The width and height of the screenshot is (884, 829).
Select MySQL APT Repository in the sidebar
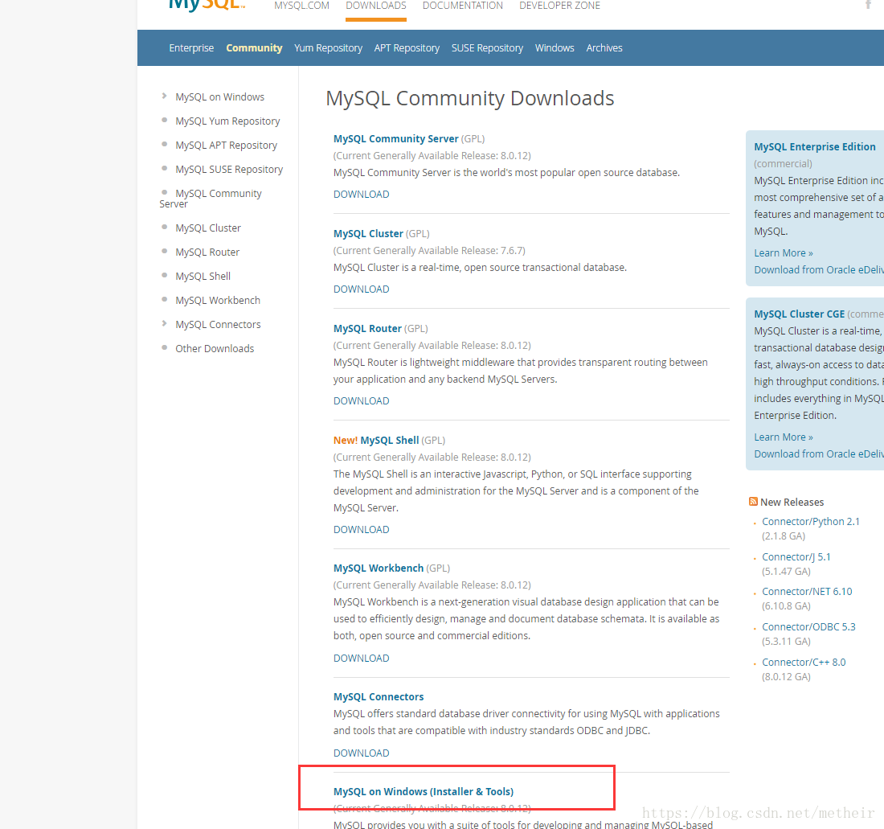pos(226,146)
